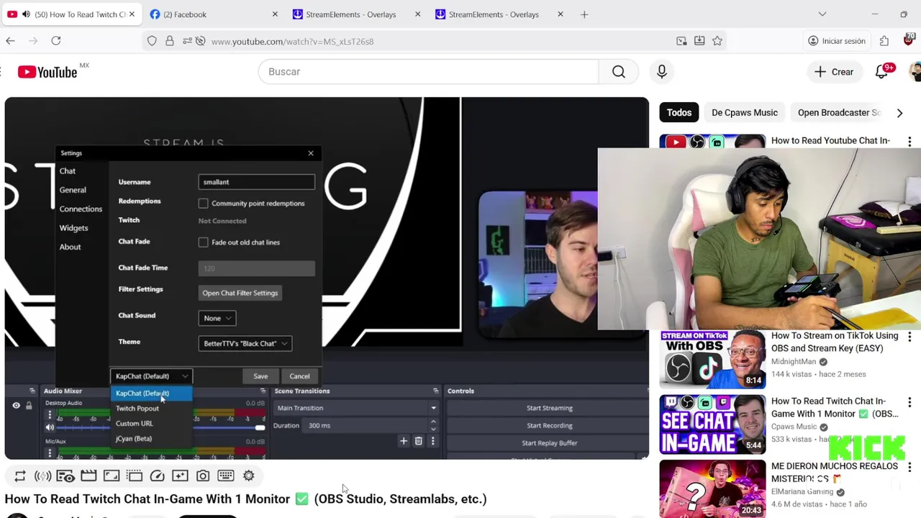Open keyboard shortcuts icon below the video

tap(226, 476)
